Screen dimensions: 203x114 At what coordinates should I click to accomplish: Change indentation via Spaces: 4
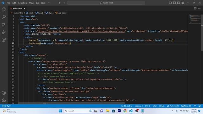[x=139, y=106]
